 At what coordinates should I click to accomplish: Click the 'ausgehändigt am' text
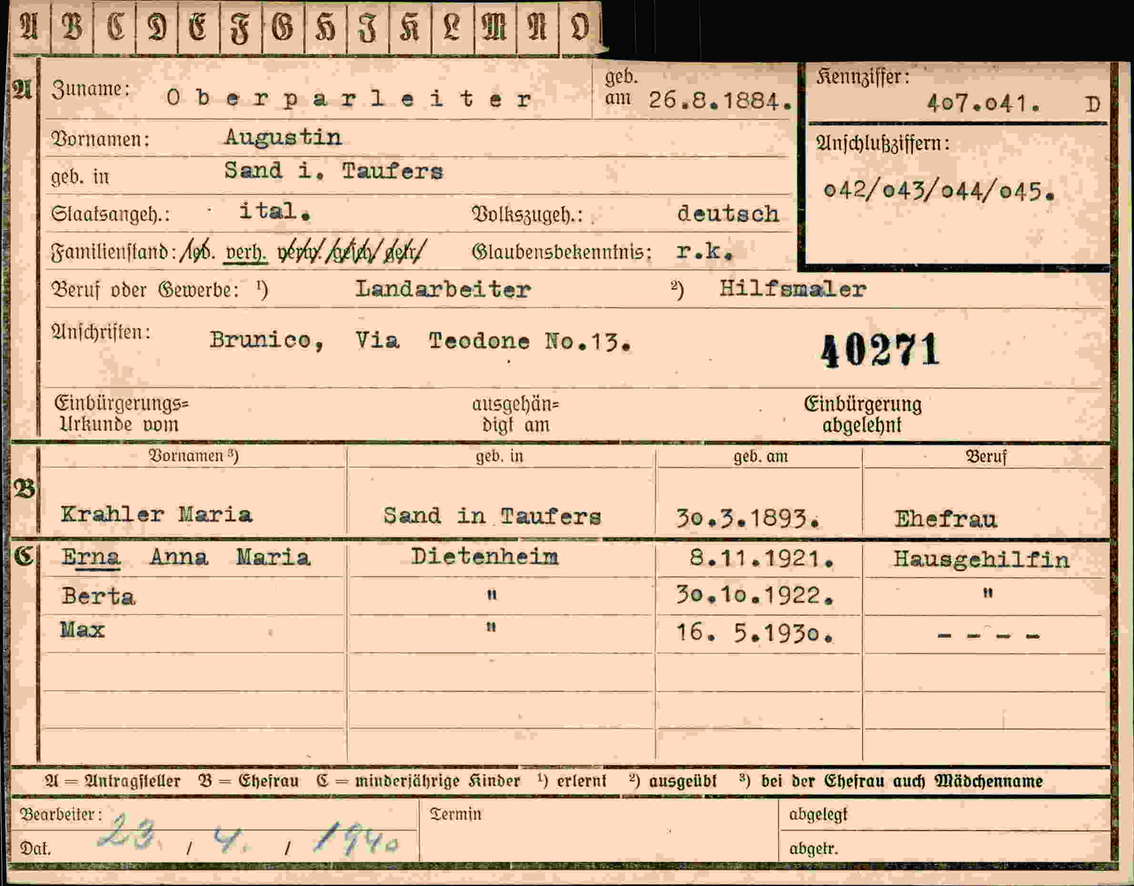(x=515, y=414)
